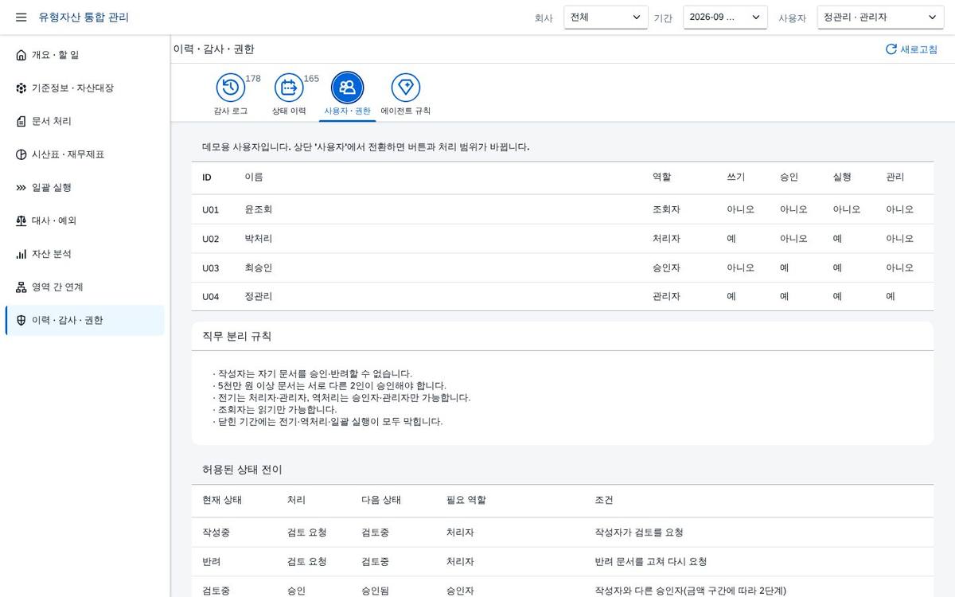Click the 이름 column header
The width and height of the screenshot is (955, 597).
pyautogui.click(x=254, y=178)
